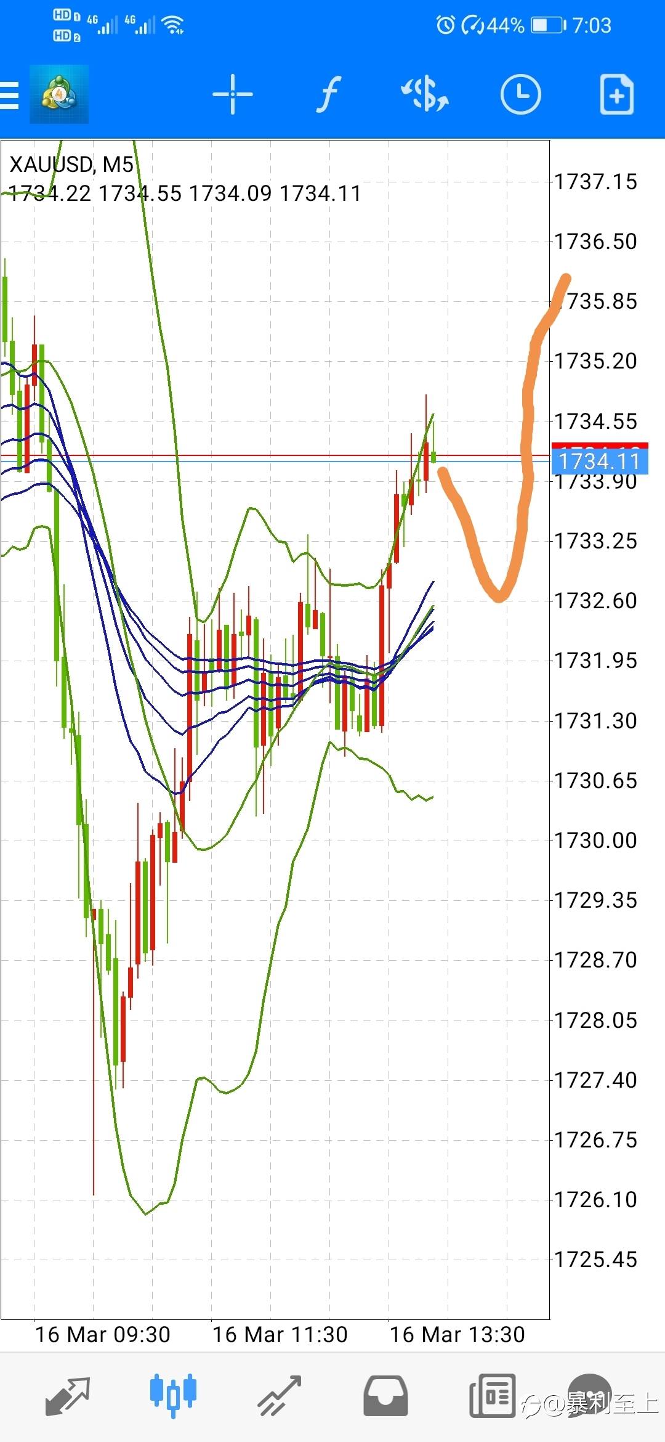
Task: Select the Chart candlesticks tab
Action: pos(173,1395)
